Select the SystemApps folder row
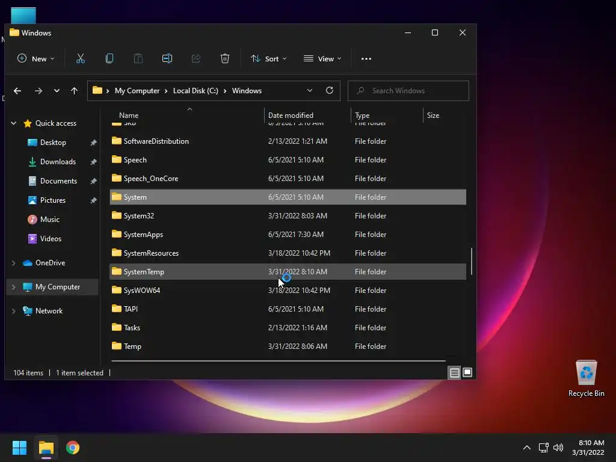616x462 pixels. [288, 234]
